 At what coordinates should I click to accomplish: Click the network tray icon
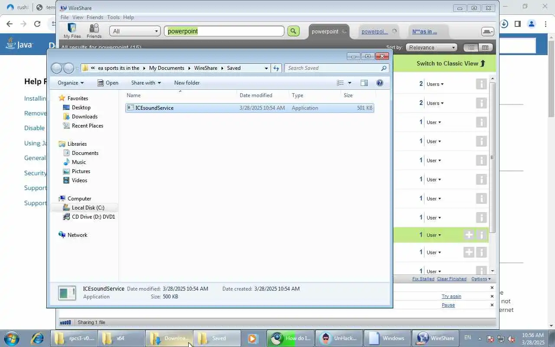pyautogui.click(x=501, y=338)
